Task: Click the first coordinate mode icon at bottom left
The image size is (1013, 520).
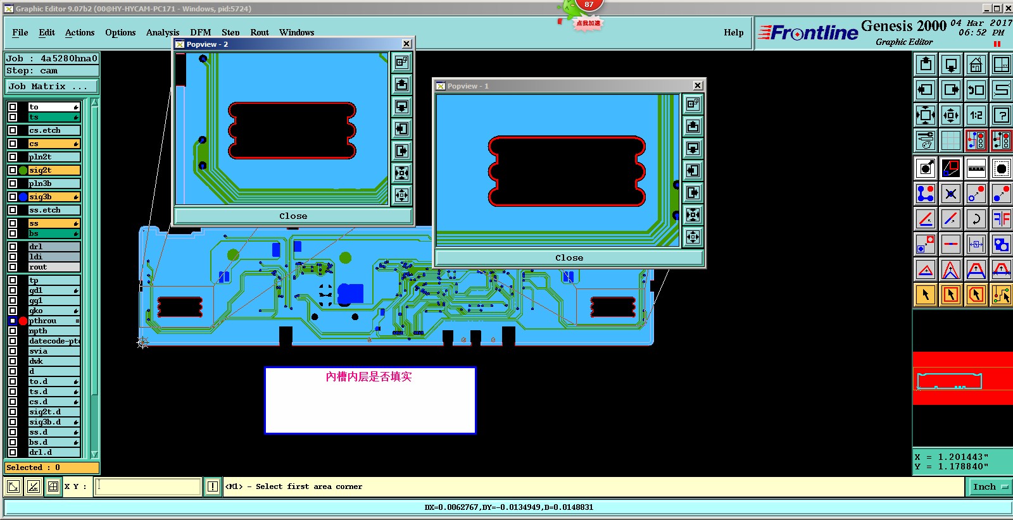Action: (x=13, y=486)
